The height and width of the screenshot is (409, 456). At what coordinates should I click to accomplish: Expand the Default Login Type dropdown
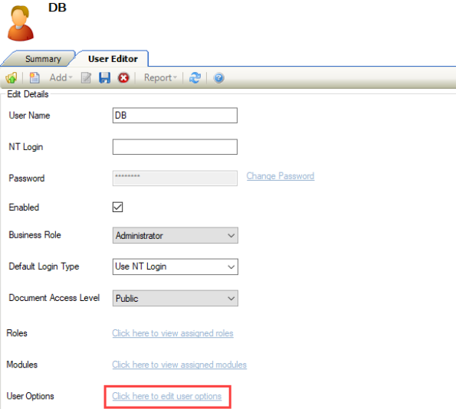[x=176, y=267]
